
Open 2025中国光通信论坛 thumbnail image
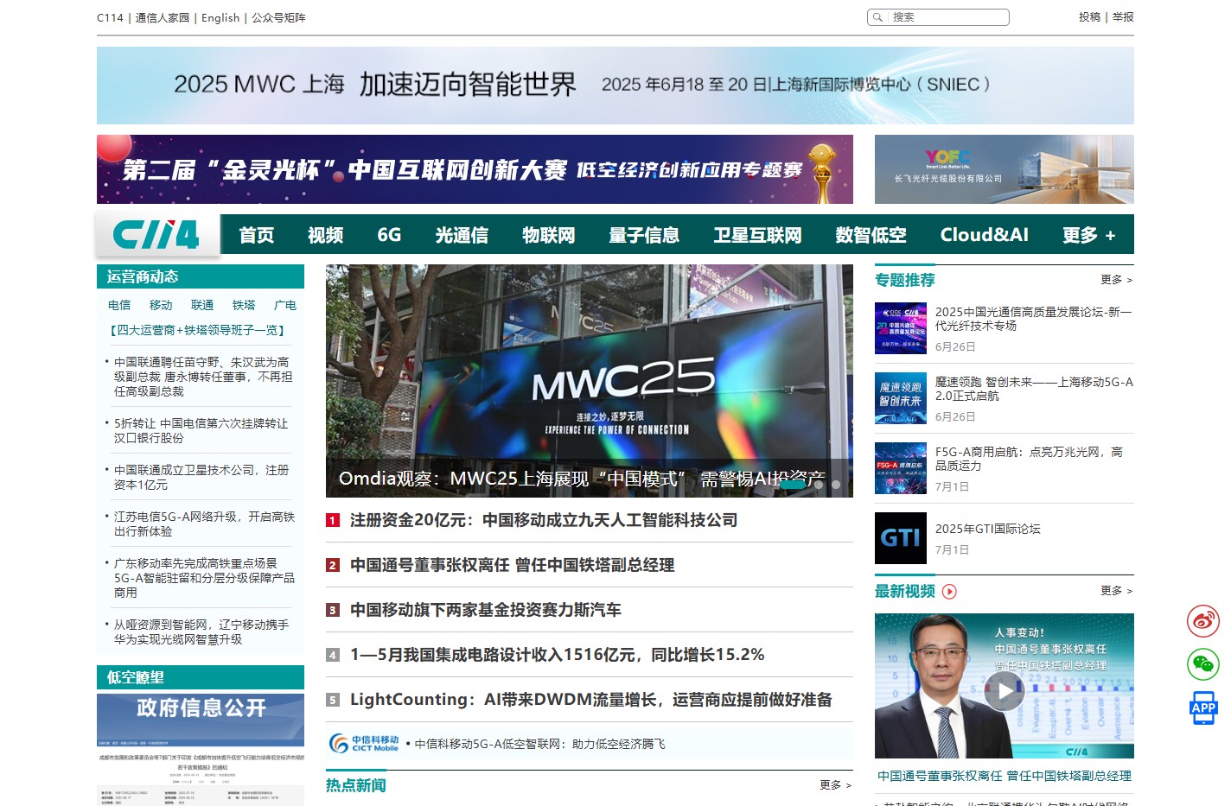(x=901, y=328)
